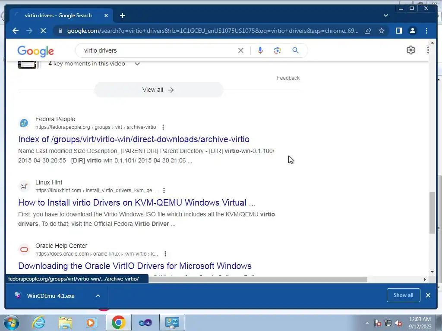This screenshot has height=331, width=442.
Task: Close the virtio drivers Google Search tab
Action: pos(106,16)
